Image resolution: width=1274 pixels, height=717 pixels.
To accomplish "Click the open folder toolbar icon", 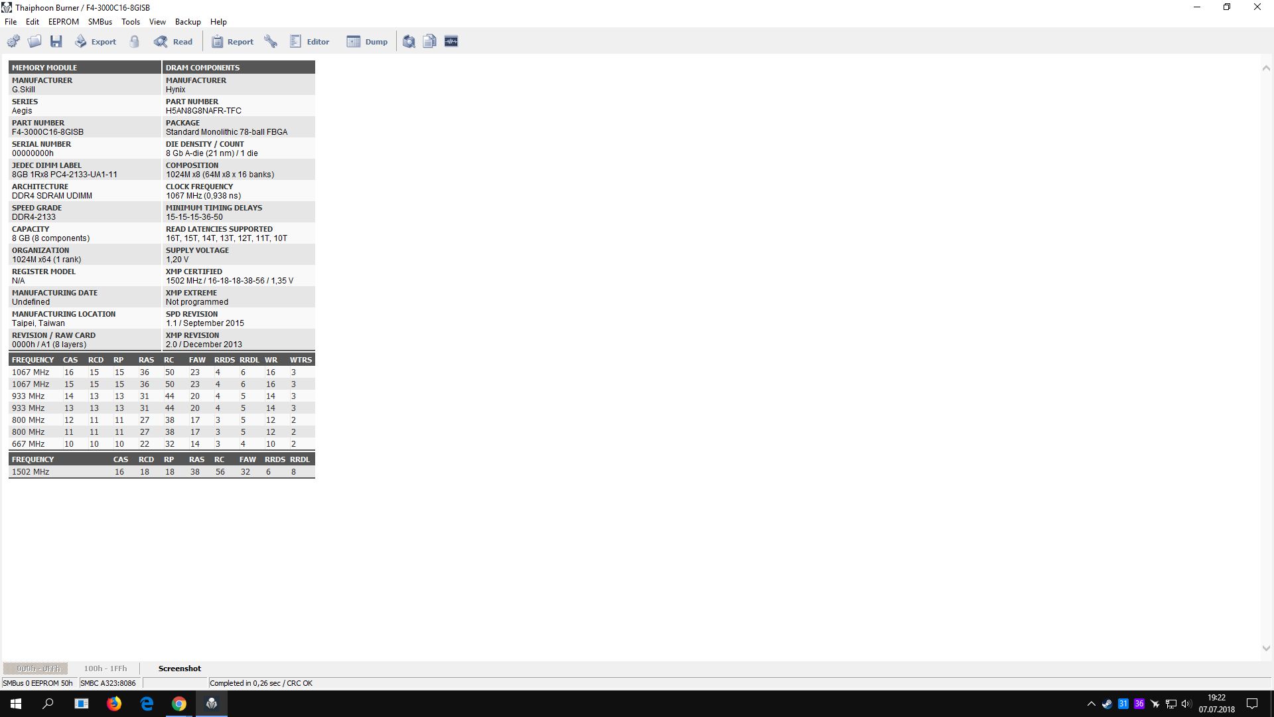I will pos(35,41).
